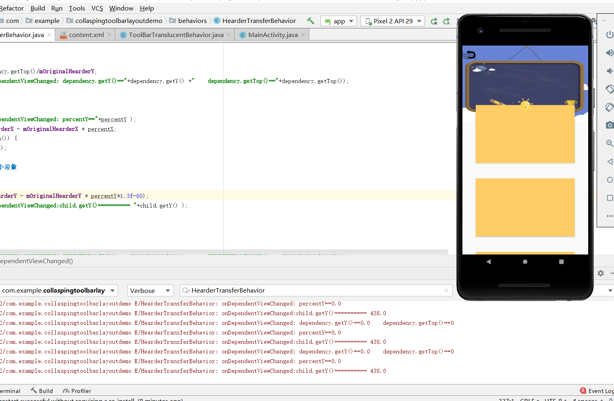
Task: Clear the Logcat search field with X
Action: (x=446, y=291)
